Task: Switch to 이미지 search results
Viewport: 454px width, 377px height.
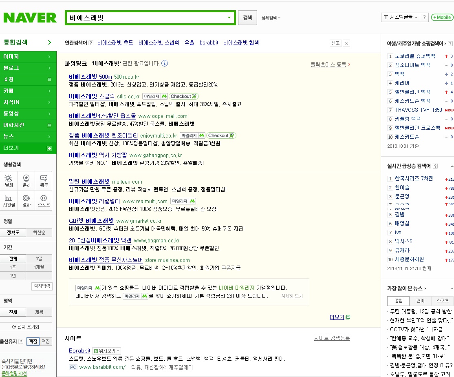Action: point(28,57)
